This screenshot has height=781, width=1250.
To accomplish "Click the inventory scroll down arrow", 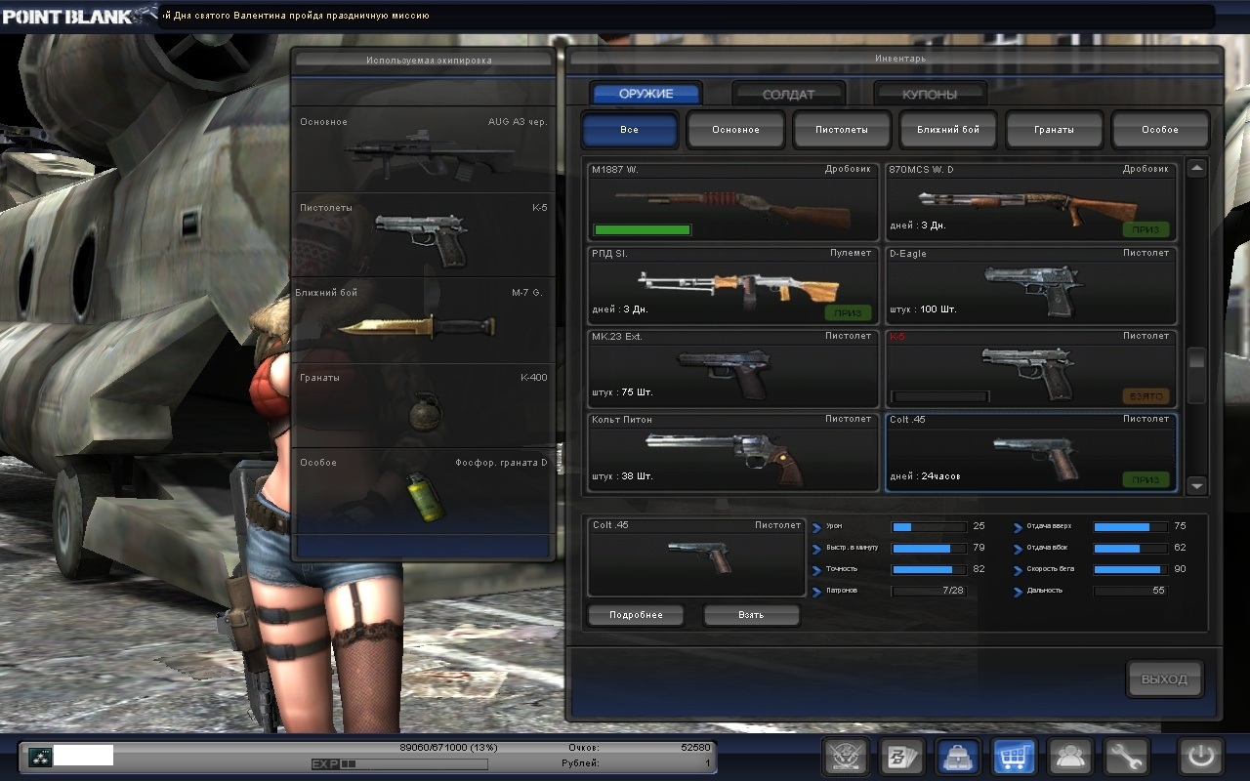I will point(1197,485).
